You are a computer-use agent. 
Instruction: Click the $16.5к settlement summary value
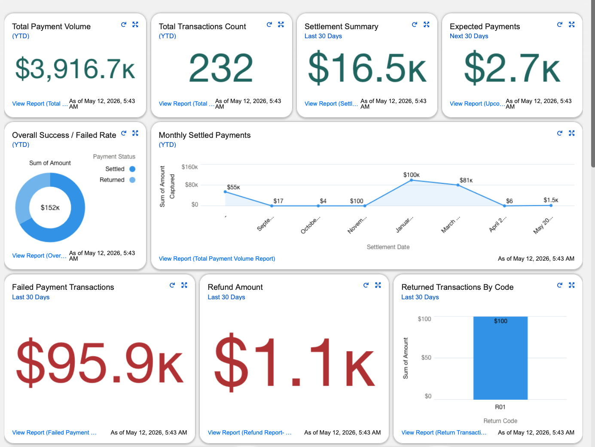tap(367, 67)
